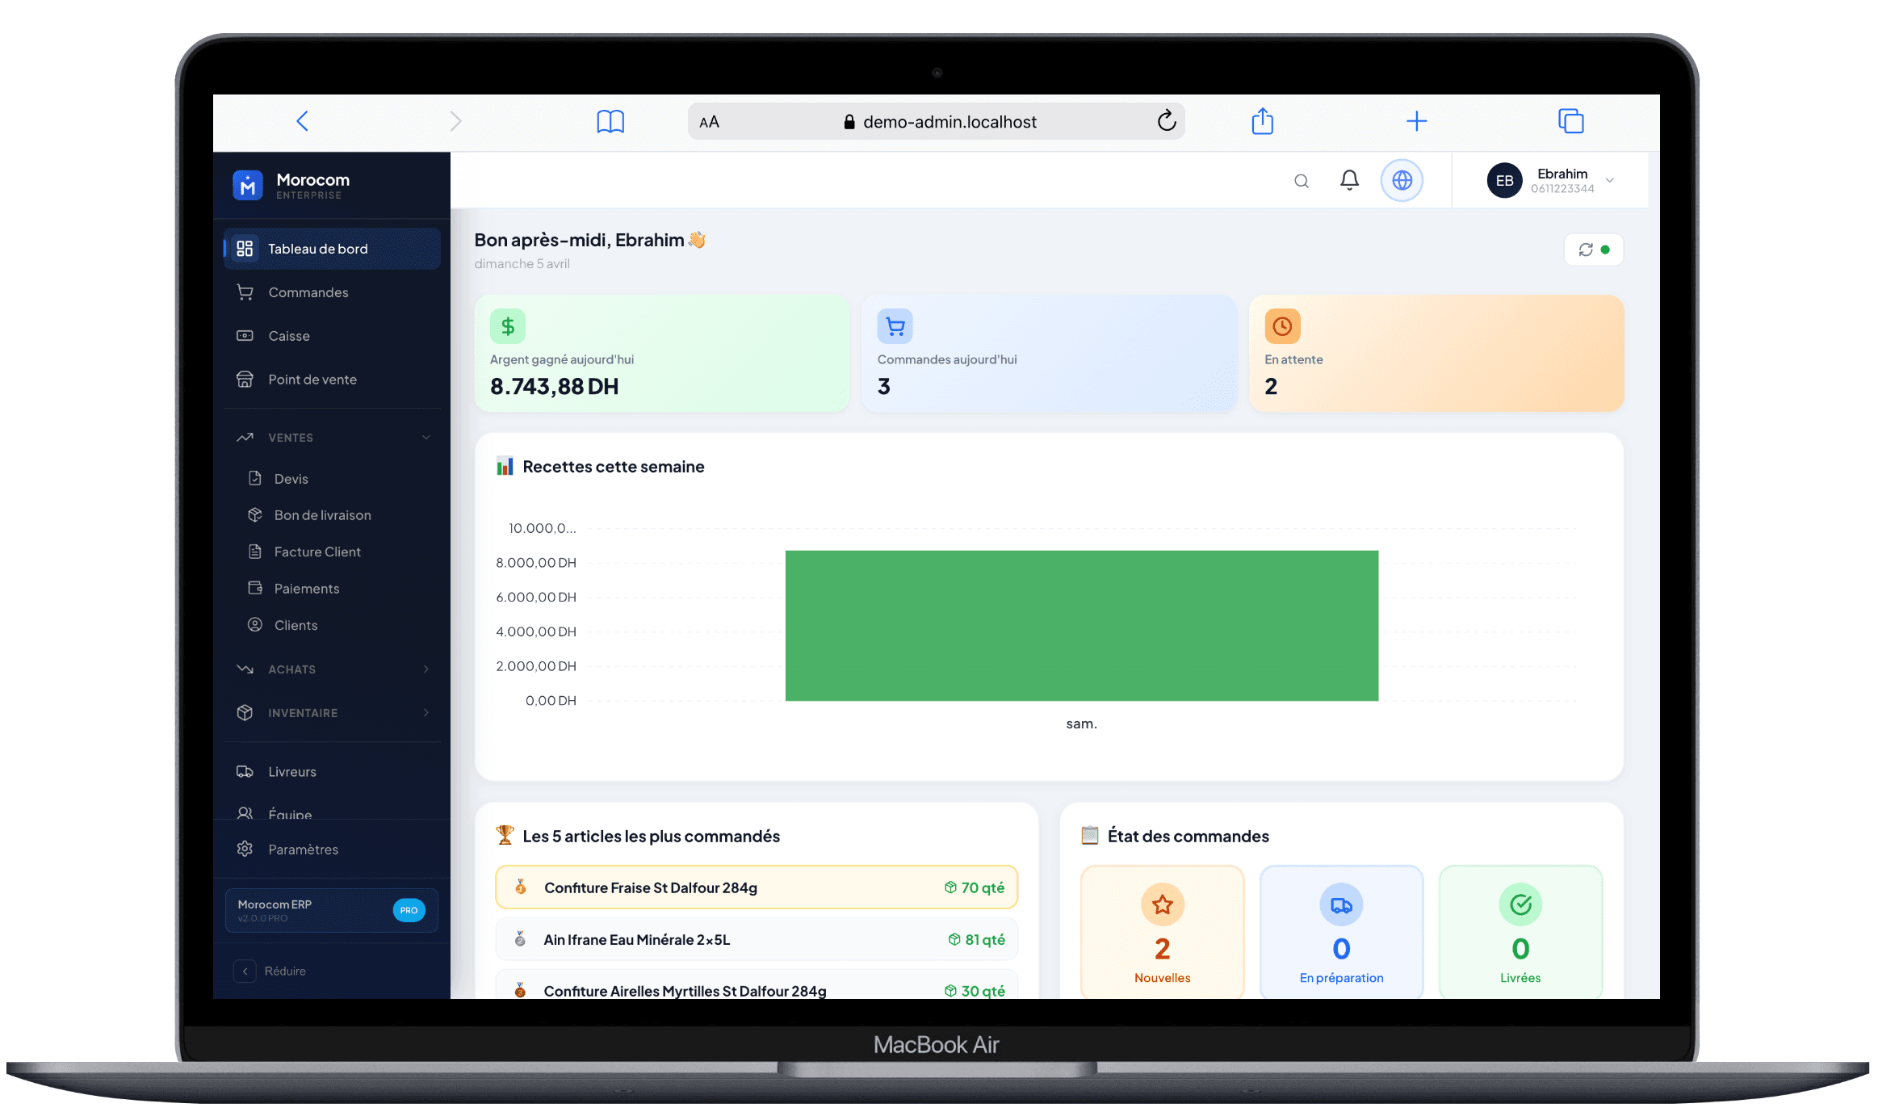Select Devis under Ventes
This screenshot has width=1878, height=1116.
pyautogui.click(x=291, y=478)
